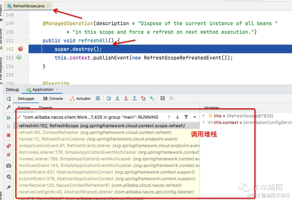Close the RefreshScope.java editor tab
Viewport: 292px width, 200px height.
pos(48,6)
